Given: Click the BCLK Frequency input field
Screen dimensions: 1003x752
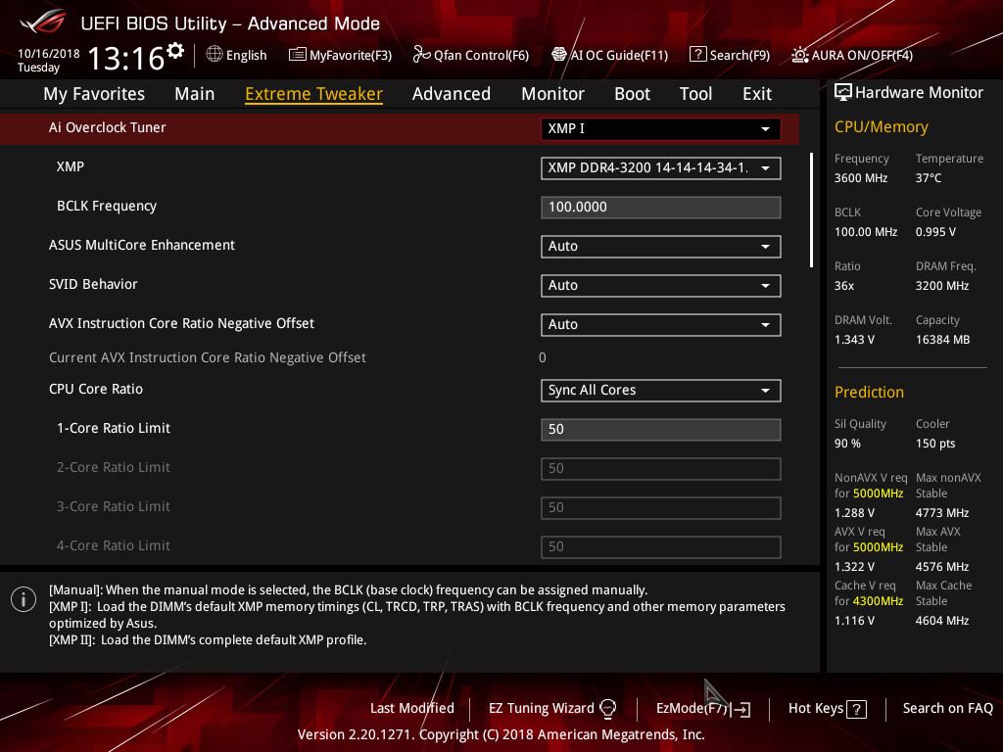Looking at the screenshot, I should pos(661,208).
